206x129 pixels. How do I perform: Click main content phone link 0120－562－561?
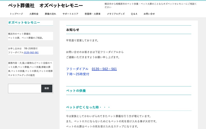click(x=104, y=69)
